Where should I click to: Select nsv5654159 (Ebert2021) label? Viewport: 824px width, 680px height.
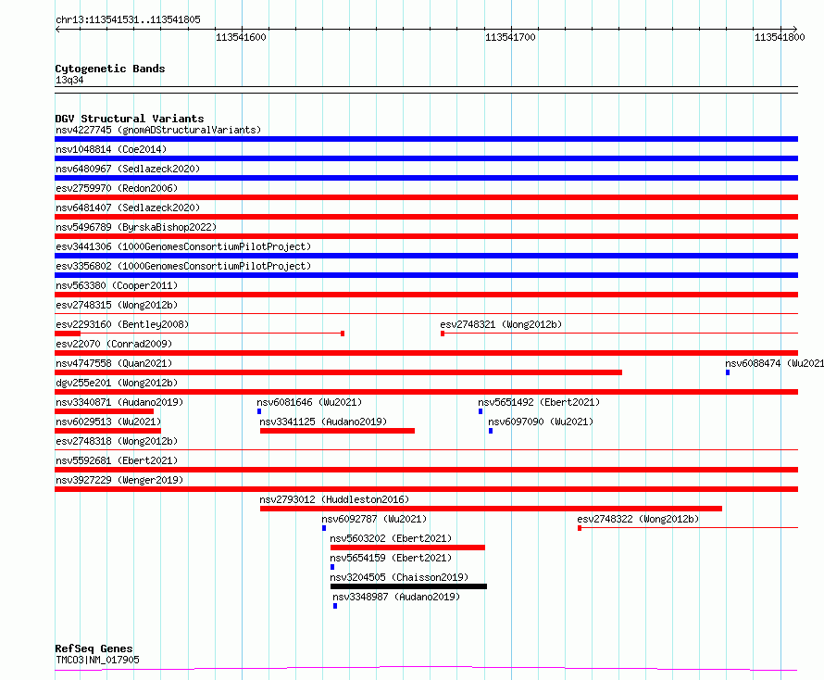coord(391,558)
